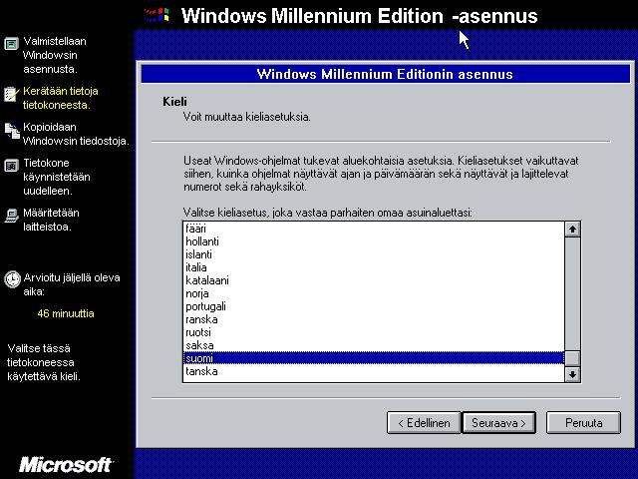Select hollanti in the language list
638x479 pixels.
coord(374,241)
